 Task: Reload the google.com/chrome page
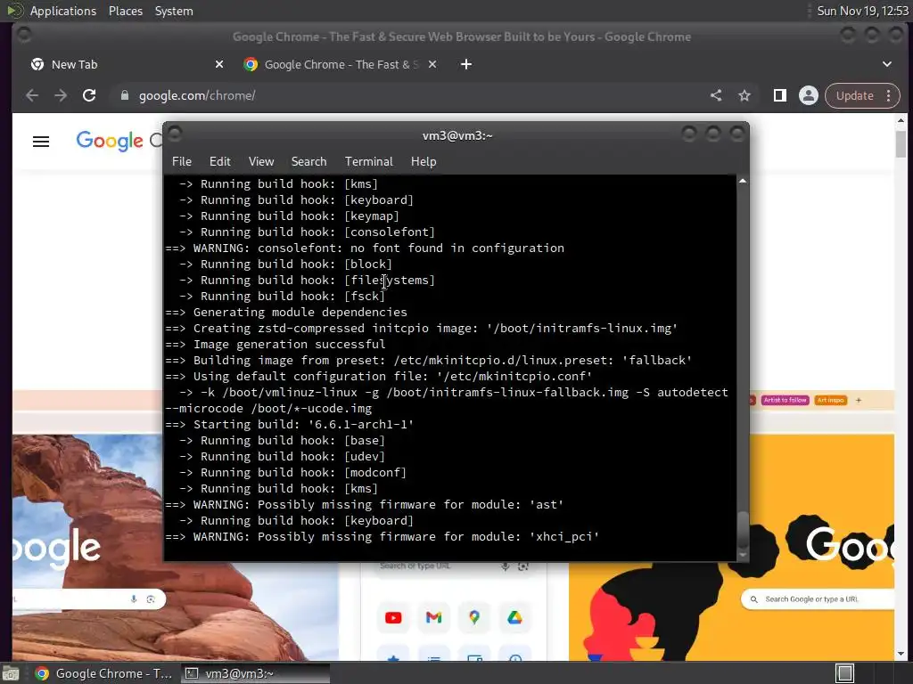point(89,95)
